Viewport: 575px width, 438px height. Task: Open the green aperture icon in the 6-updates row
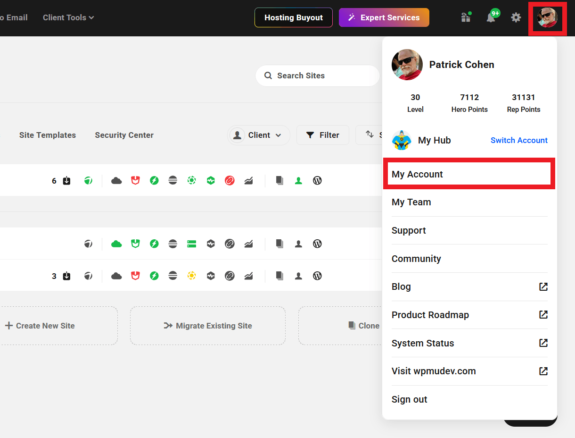192,180
